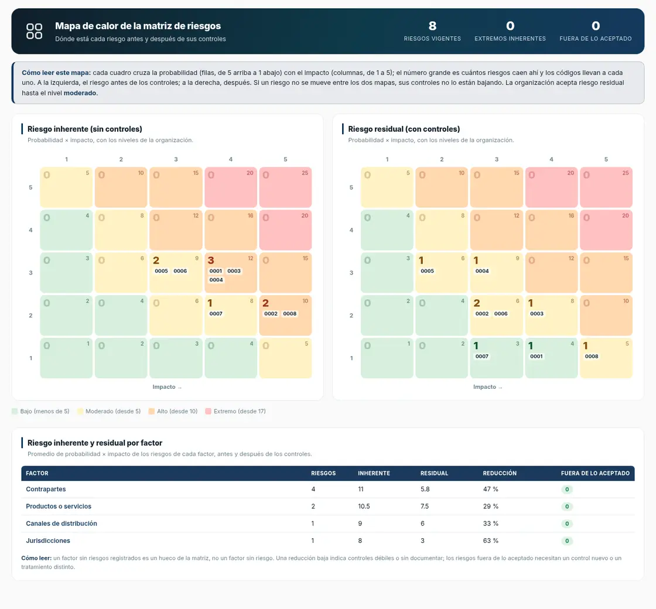Open the Contrapartes factor row link
656x609 pixels.
(x=46, y=489)
